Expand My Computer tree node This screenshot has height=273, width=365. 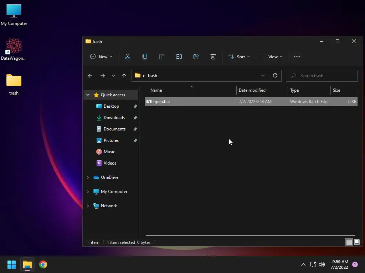click(x=88, y=192)
